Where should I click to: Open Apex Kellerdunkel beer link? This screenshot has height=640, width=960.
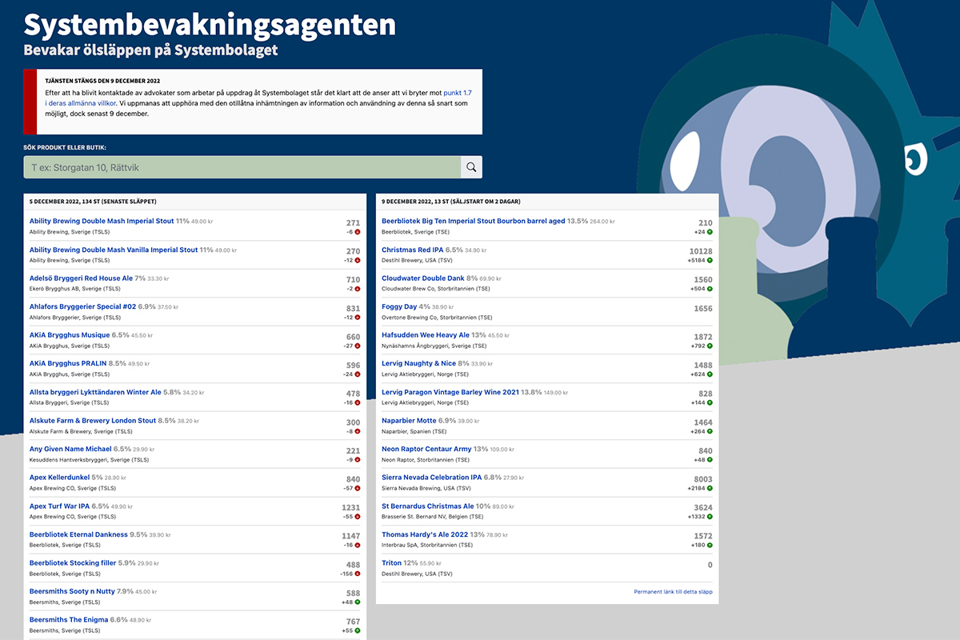[x=61, y=478]
